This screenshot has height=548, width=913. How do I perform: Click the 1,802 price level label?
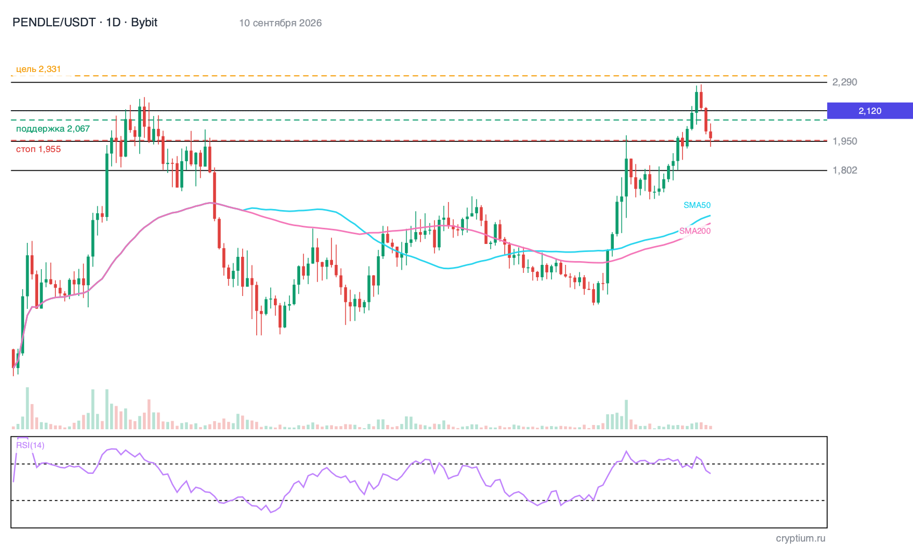(x=845, y=170)
